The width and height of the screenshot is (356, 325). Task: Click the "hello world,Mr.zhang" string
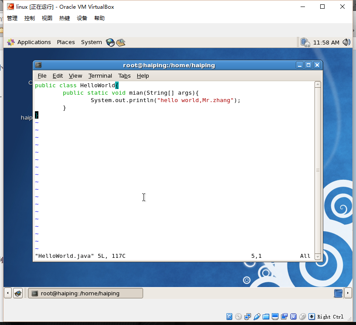click(195, 100)
